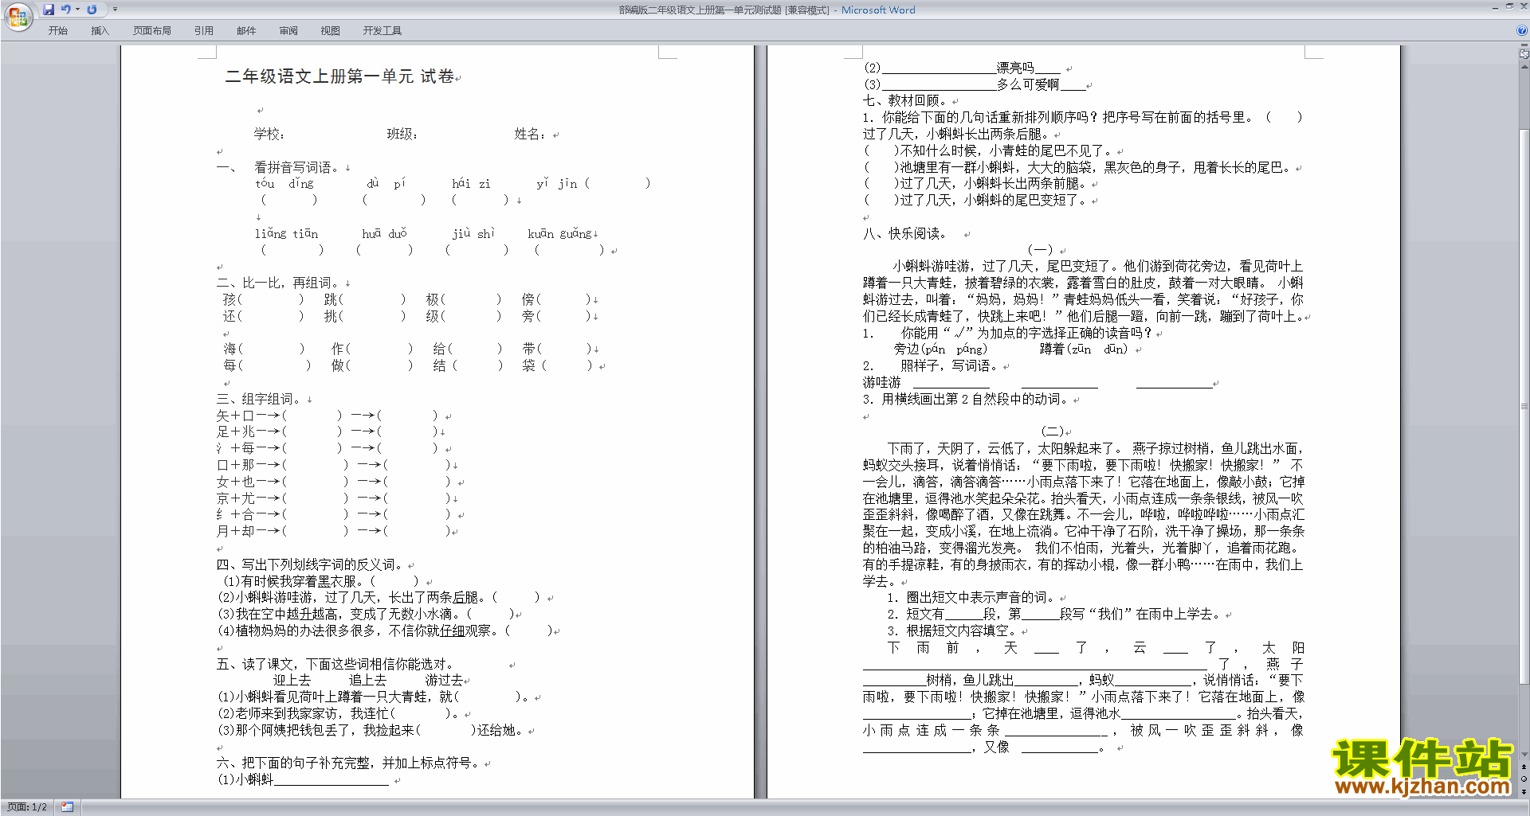The height and width of the screenshot is (816, 1530).
Task: Click heading 四、写出下列划线字词的反义词
Action: click(311, 564)
